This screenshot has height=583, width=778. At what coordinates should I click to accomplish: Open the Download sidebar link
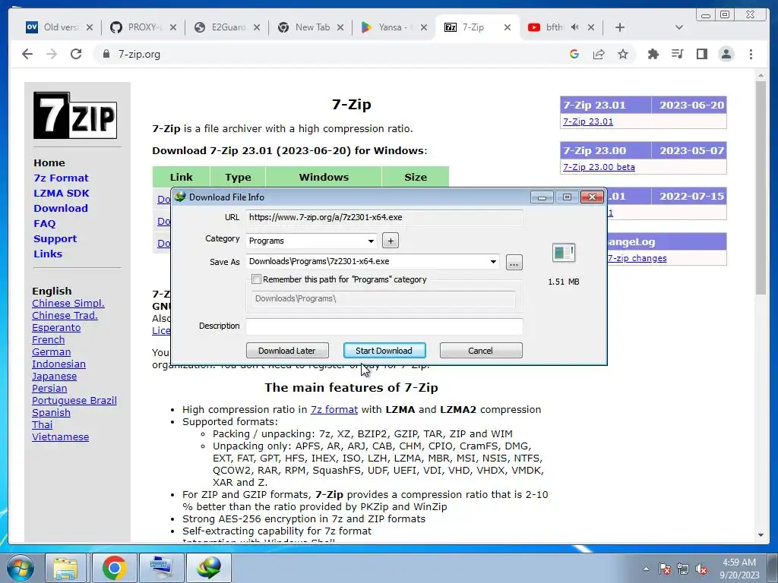(61, 208)
